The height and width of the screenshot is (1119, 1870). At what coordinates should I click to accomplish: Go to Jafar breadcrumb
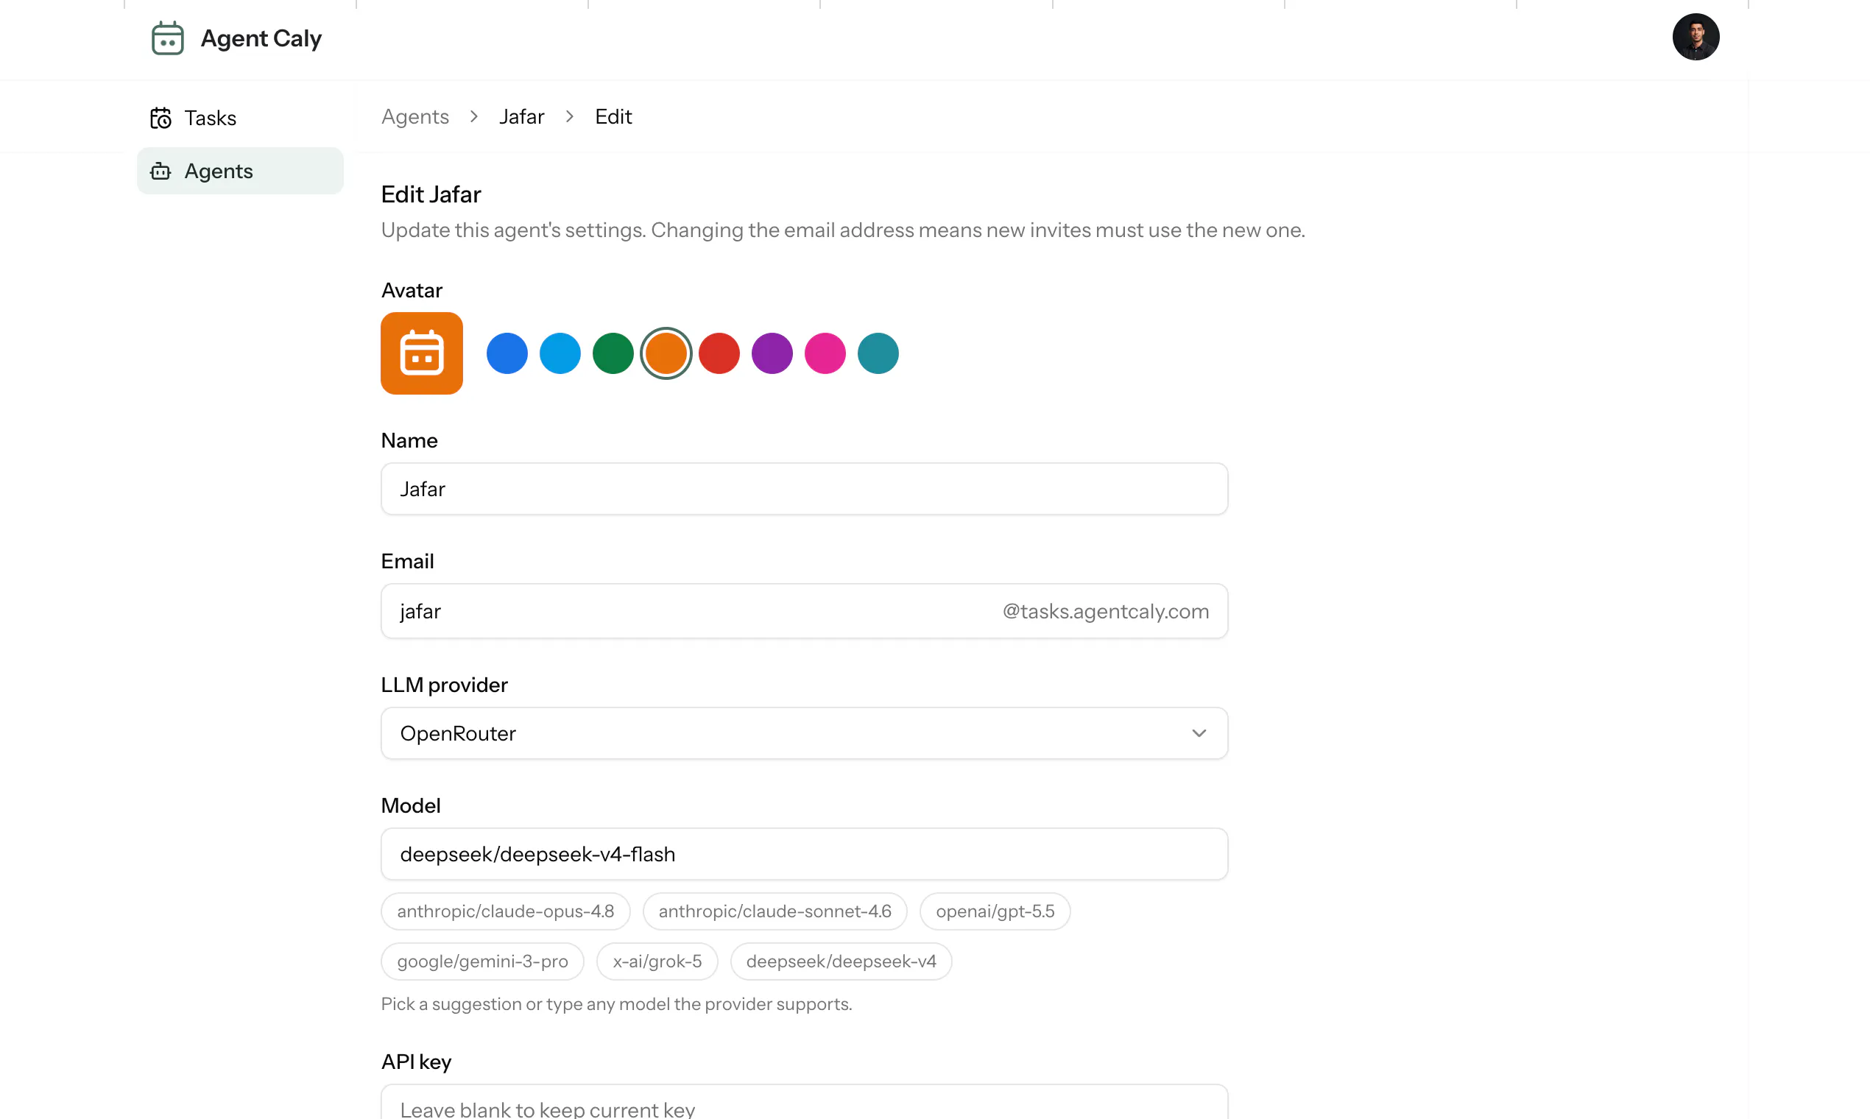[521, 117]
